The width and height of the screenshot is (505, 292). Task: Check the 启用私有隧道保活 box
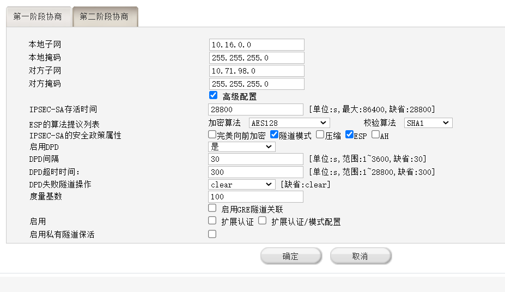212,234
